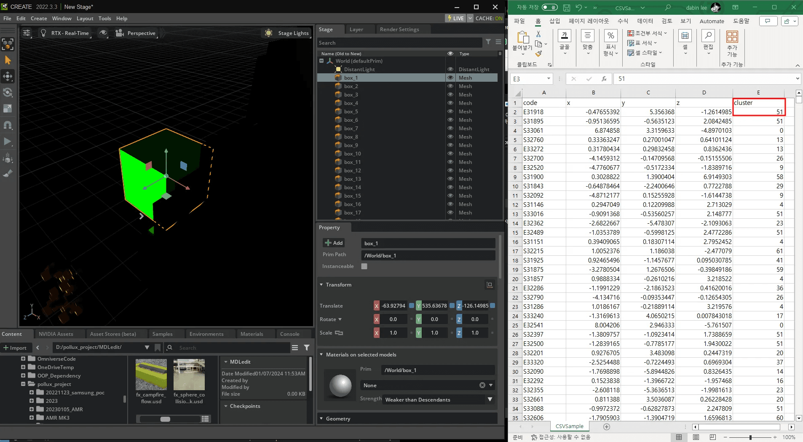
Task: Open the Layout menu
Action: coord(85,19)
